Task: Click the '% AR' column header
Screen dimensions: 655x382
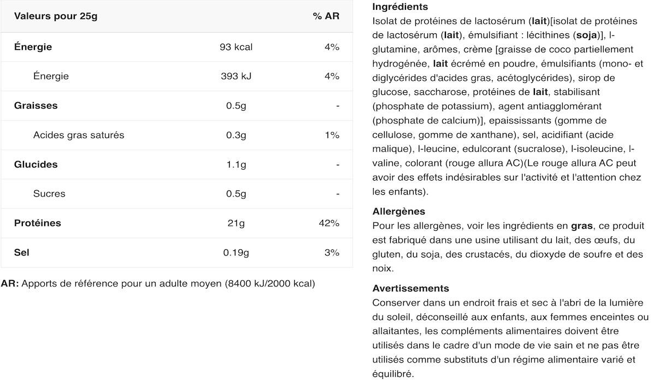Action: coord(326,16)
